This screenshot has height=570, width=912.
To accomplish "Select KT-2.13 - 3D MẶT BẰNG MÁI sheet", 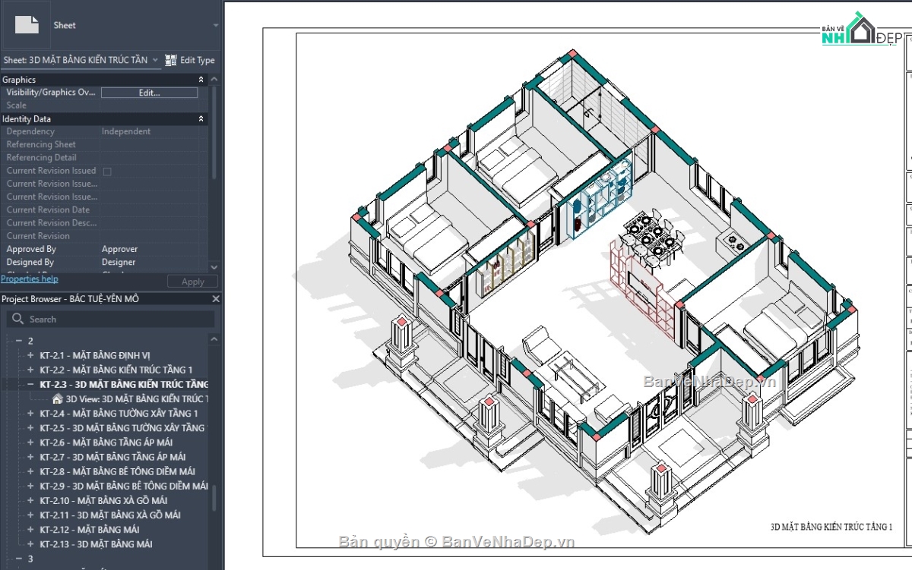I will (96, 544).
